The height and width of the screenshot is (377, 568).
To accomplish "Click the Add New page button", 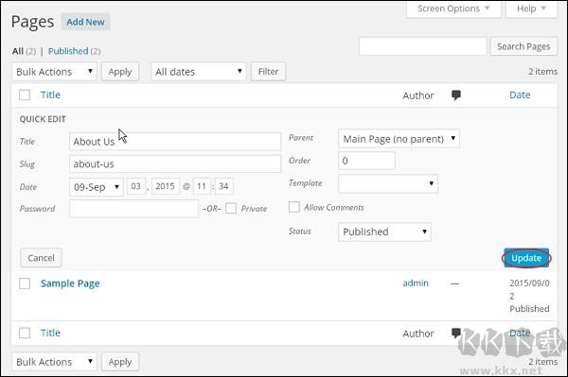I will 85,22.
